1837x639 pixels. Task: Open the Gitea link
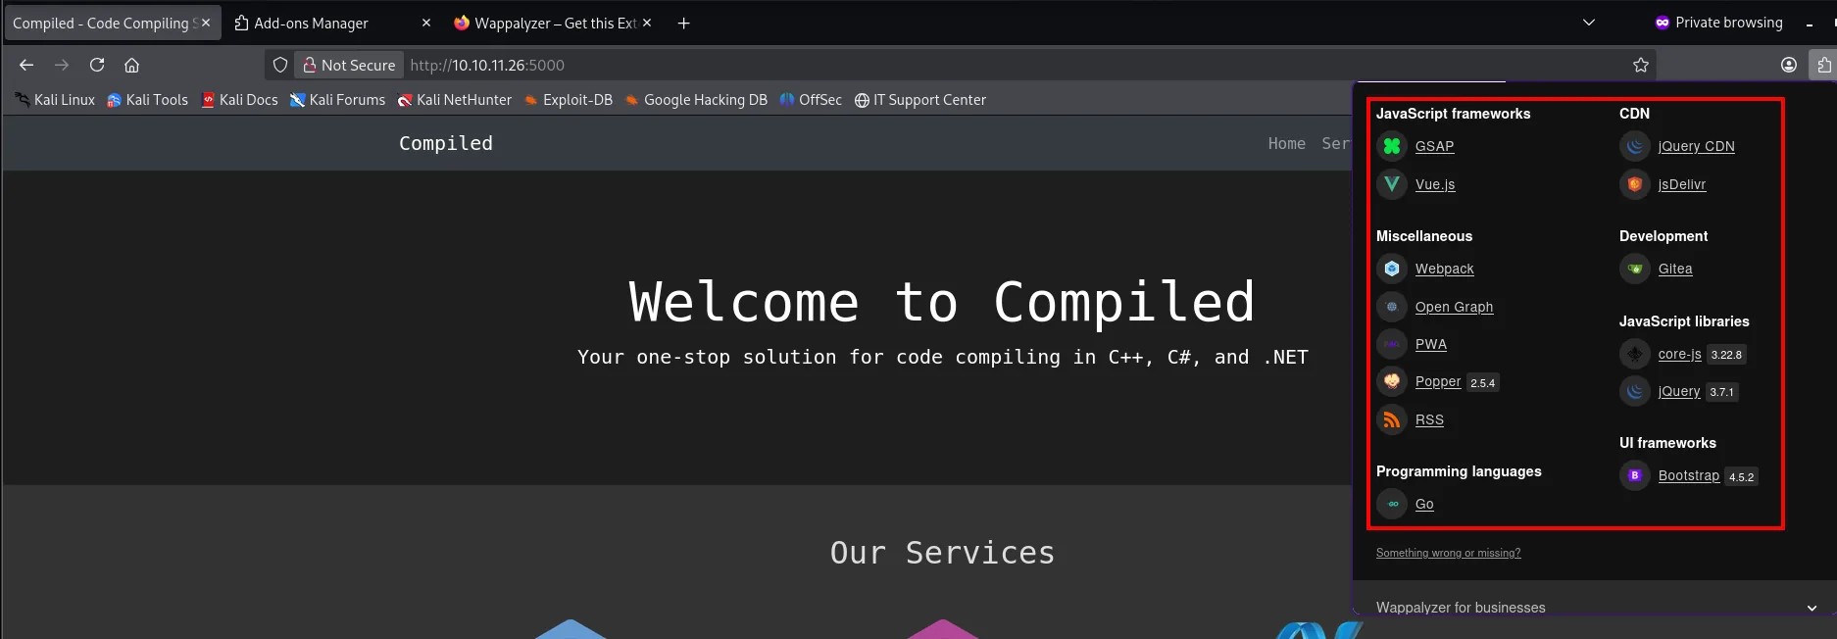[x=1675, y=269]
